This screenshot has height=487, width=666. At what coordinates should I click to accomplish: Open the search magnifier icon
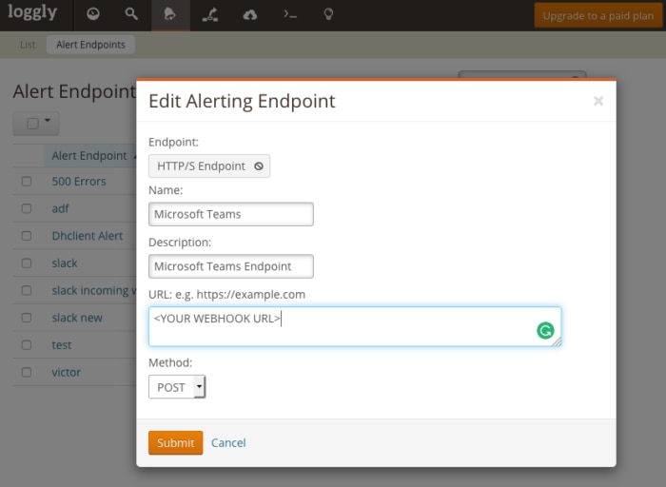pyautogui.click(x=131, y=15)
